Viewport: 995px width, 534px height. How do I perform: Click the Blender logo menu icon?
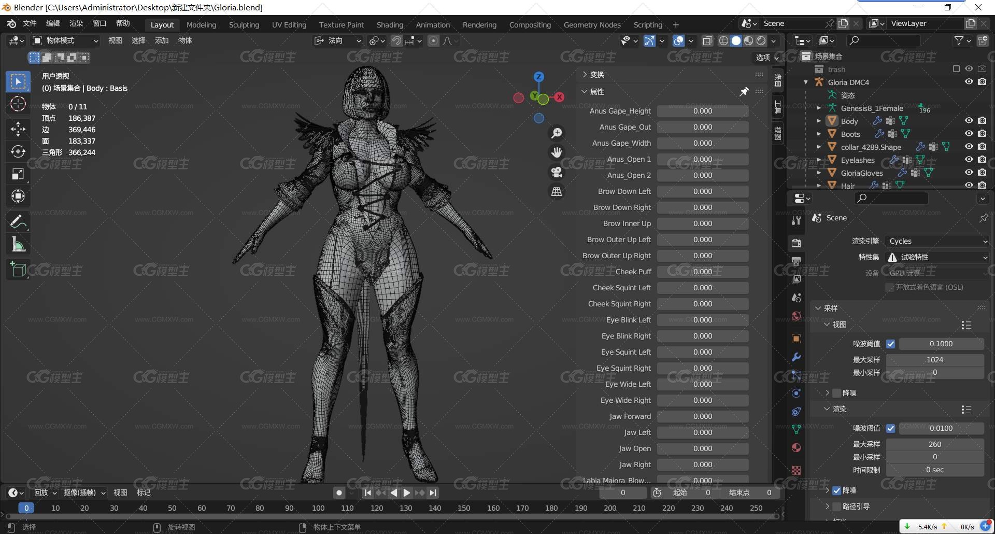point(11,24)
